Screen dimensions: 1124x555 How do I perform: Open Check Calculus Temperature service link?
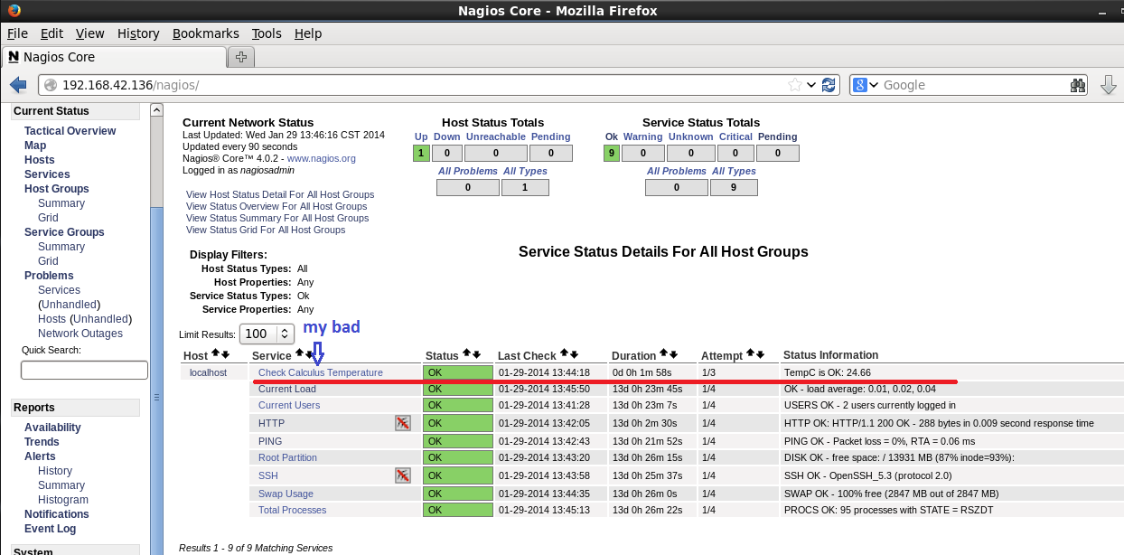tap(320, 372)
